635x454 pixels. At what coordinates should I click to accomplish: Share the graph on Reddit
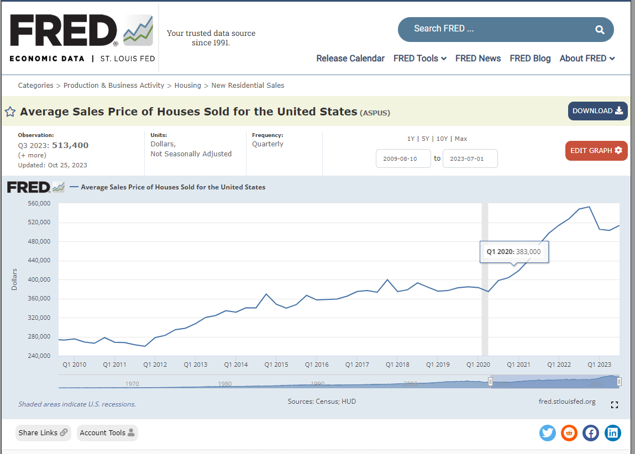569,433
